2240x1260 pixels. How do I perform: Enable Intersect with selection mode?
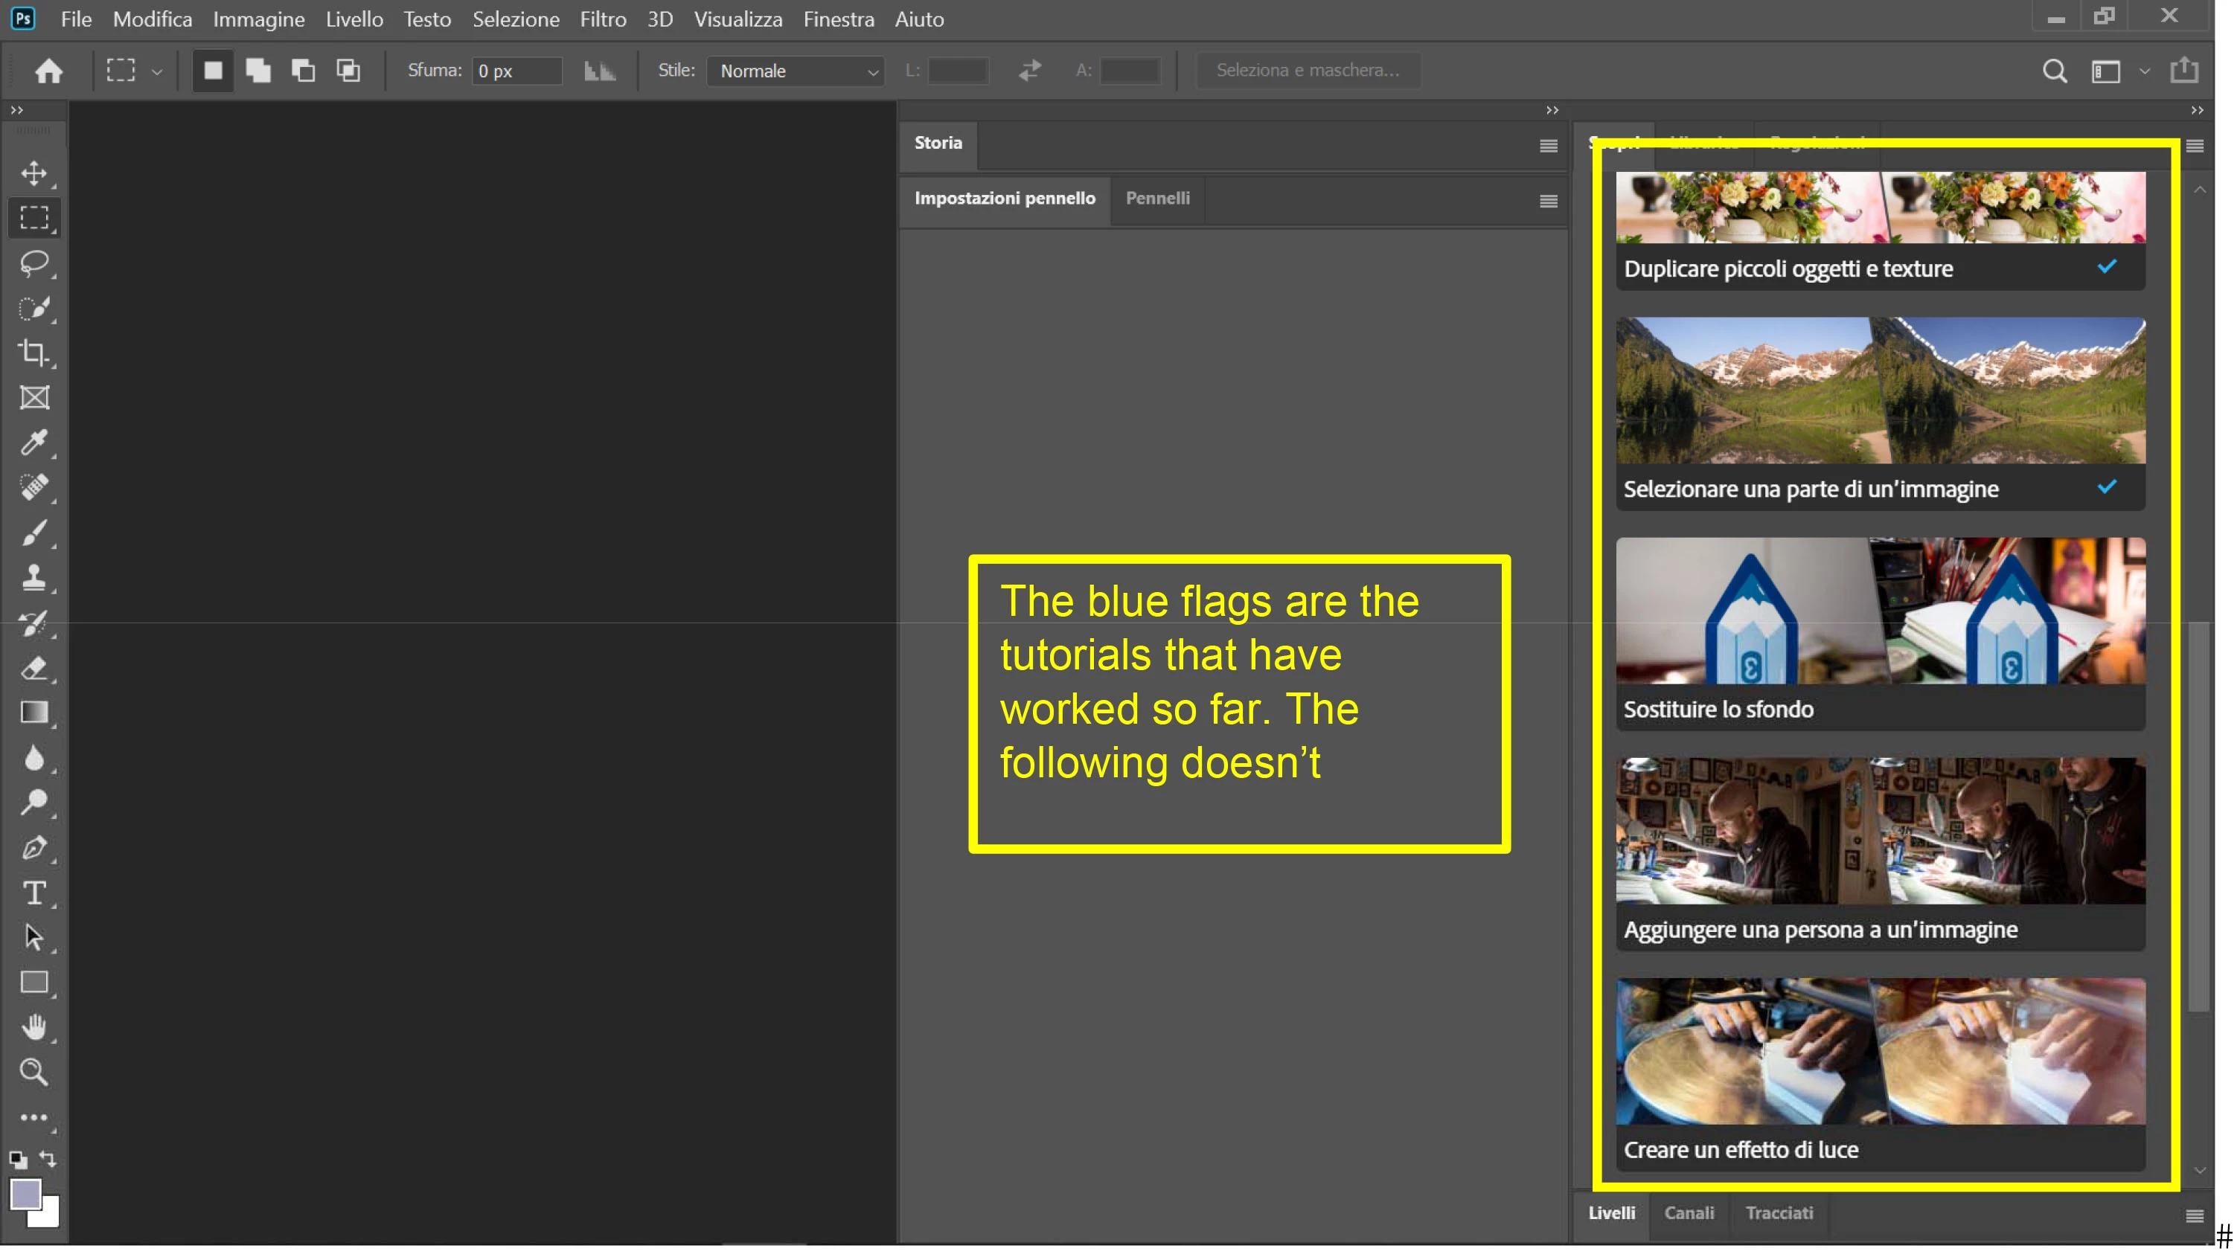[x=349, y=71]
